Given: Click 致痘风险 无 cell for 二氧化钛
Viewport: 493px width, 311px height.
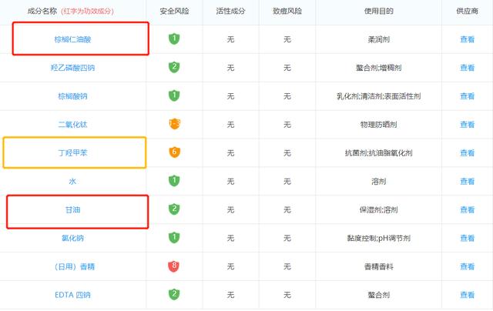Looking at the screenshot, I should click(x=287, y=125).
